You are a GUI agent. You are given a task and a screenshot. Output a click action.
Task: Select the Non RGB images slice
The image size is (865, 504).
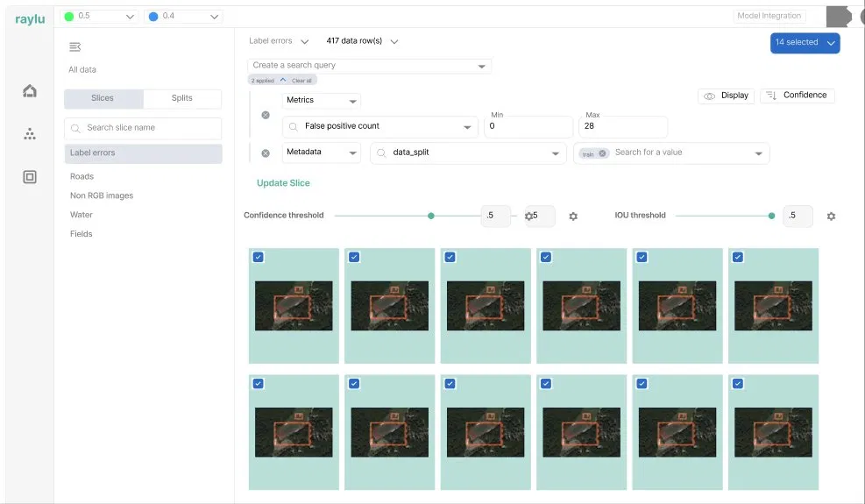[102, 196]
